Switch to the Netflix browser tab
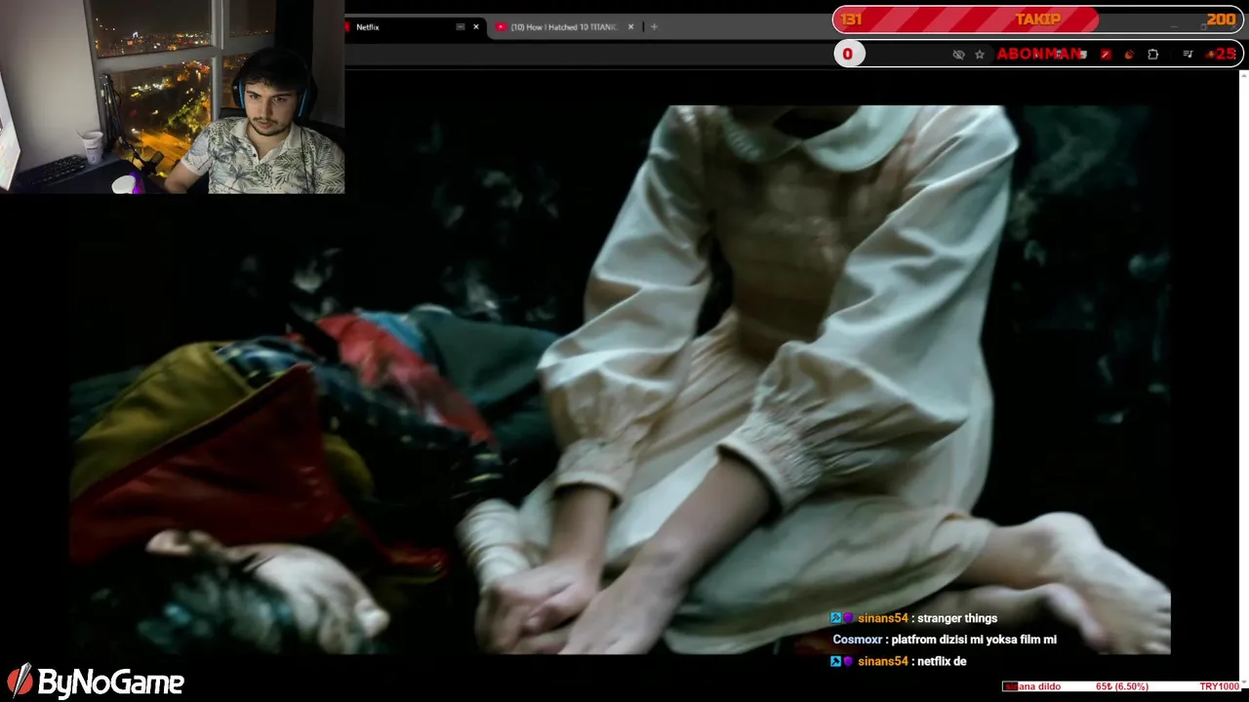The image size is (1249, 702). pos(415,27)
